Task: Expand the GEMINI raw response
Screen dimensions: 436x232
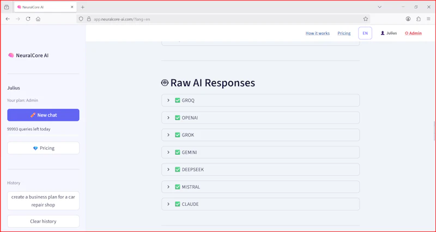Action: (x=261, y=152)
